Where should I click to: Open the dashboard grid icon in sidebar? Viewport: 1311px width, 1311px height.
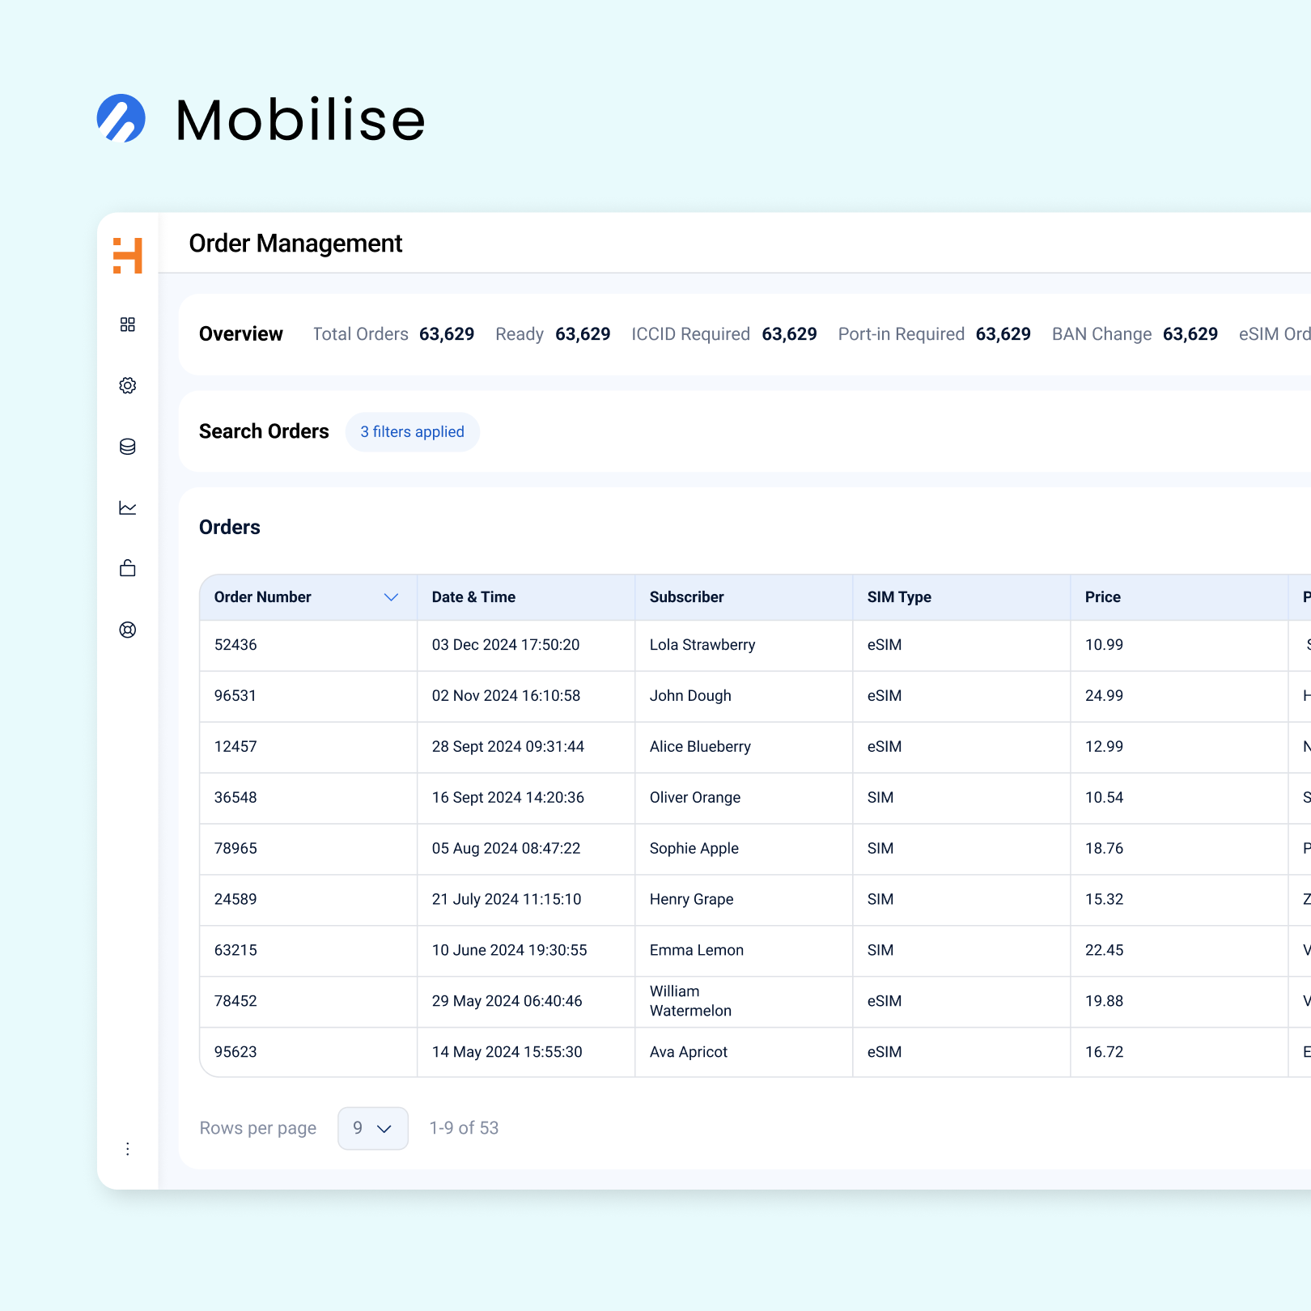coord(128,325)
